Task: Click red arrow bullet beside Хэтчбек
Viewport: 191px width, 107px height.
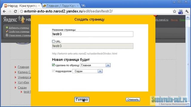Action: coord(16,83)
